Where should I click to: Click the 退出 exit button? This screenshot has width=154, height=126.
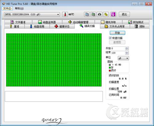[x=124, y=14]
